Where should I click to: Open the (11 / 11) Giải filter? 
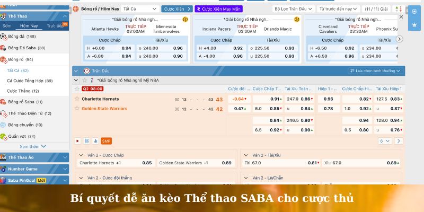click(x=376, y=9)
